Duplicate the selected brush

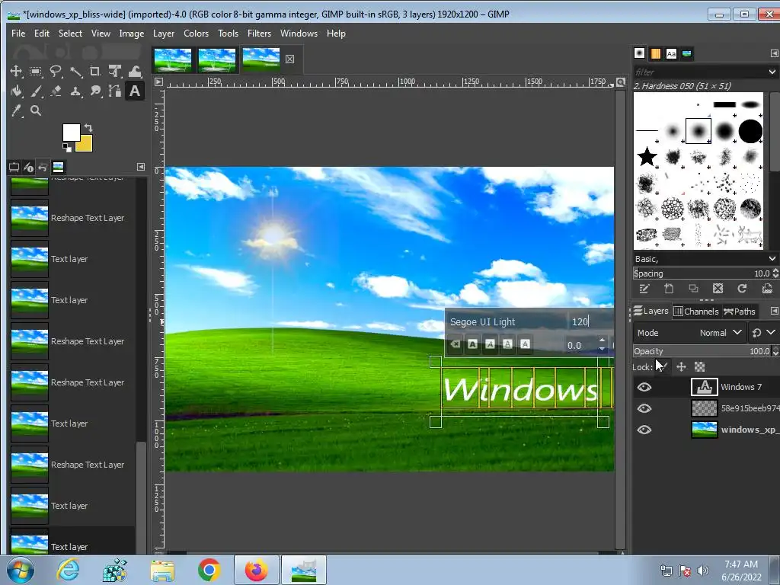click(x=693, y=289)
